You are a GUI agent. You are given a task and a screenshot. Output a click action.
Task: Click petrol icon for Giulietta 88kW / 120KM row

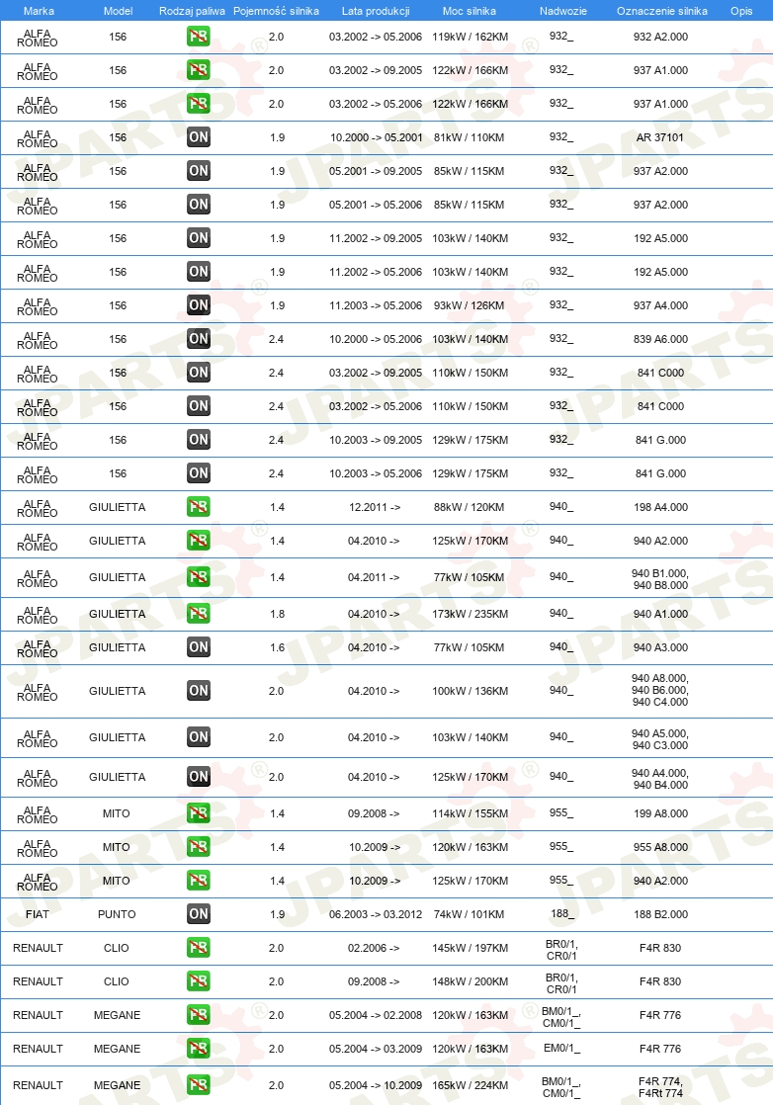tap(199, 507)
